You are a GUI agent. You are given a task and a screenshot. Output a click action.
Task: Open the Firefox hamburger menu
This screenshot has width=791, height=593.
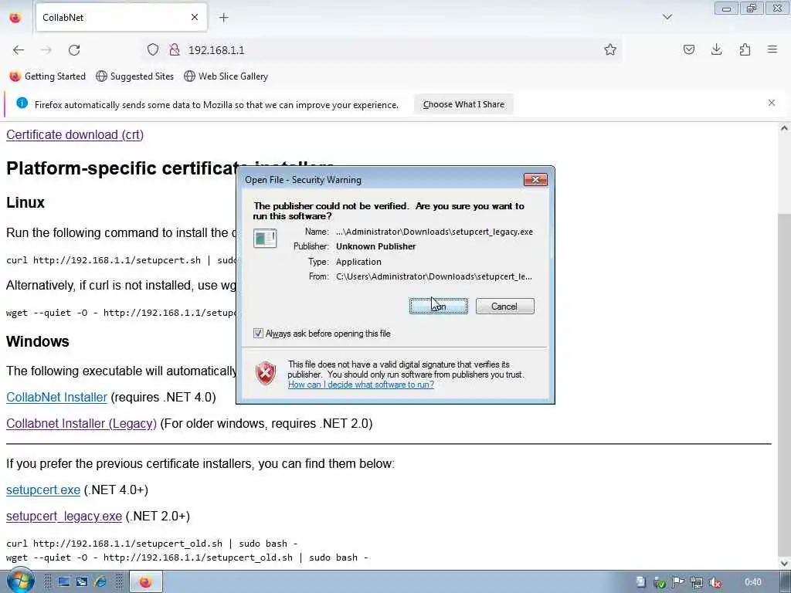click(x=772, y=49)
